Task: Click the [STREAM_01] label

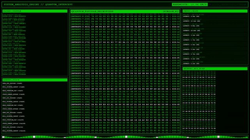Action: click(x=170, y=11)
